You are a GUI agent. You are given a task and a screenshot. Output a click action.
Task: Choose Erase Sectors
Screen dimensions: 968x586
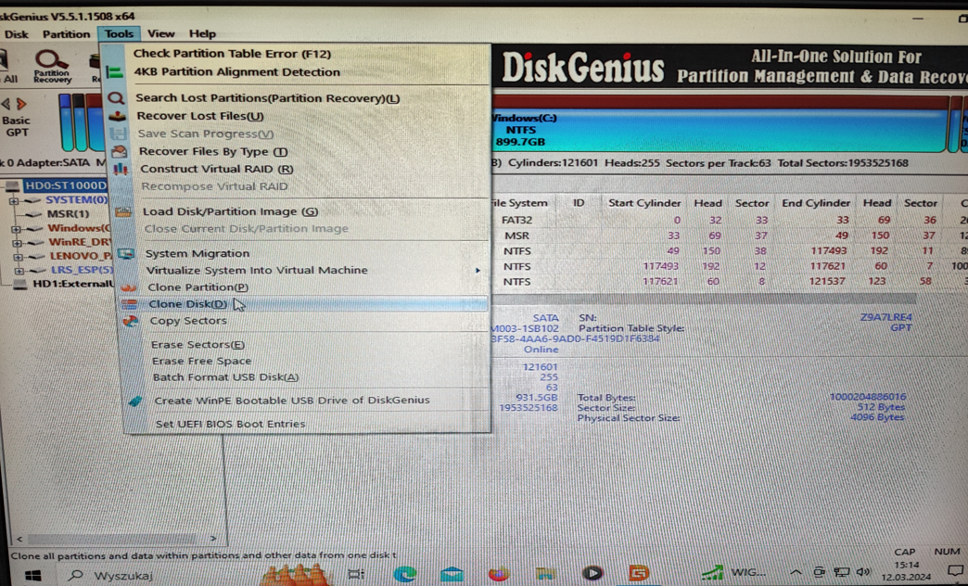click(198, 345)
